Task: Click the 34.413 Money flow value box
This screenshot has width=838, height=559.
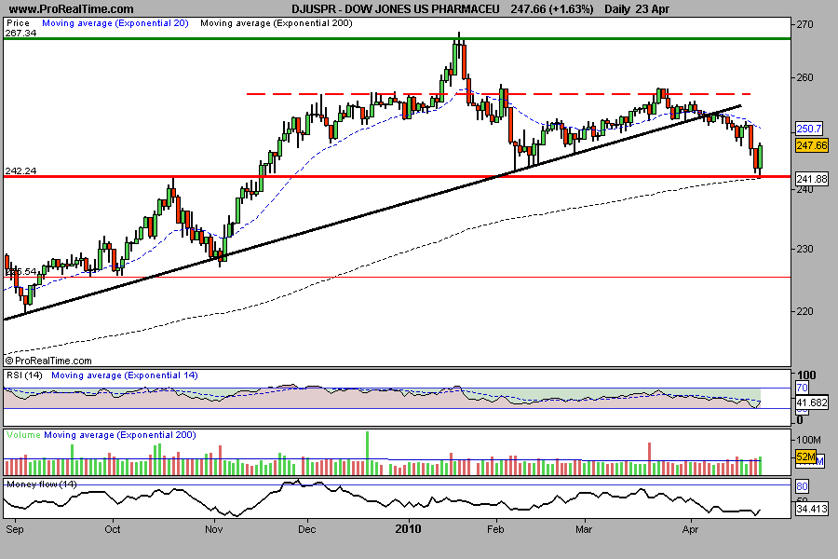Action: 812,508
